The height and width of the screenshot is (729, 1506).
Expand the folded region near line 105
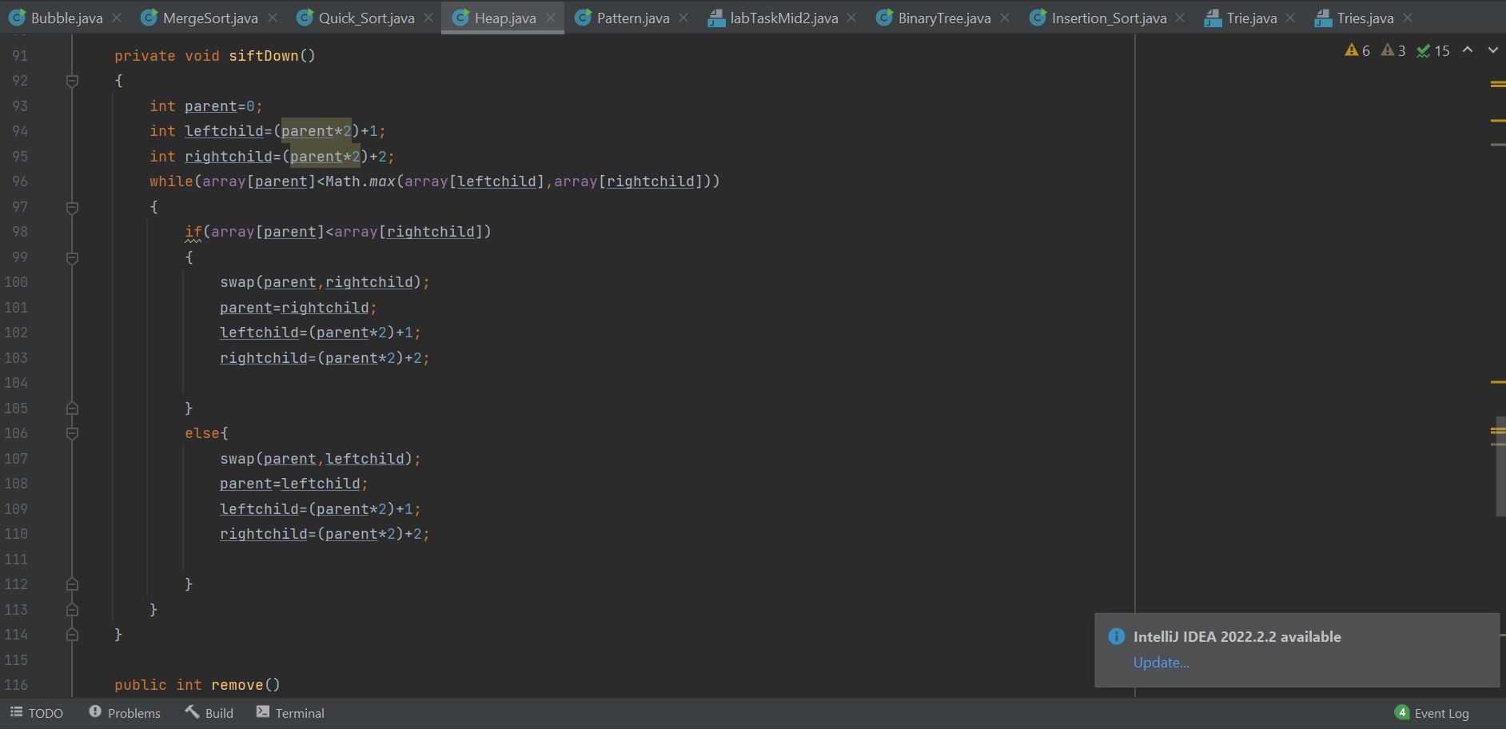(71, 408)
